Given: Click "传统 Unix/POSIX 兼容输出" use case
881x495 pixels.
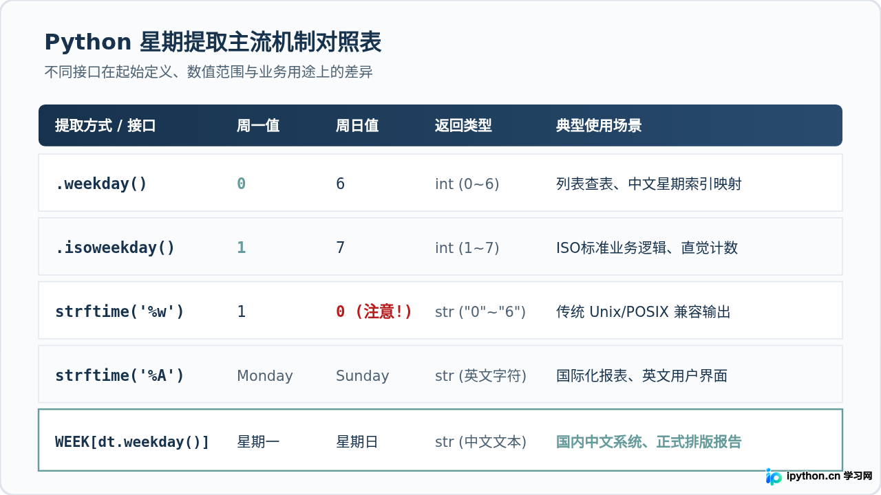Looking at the screenshot, I should coord(644,312).
